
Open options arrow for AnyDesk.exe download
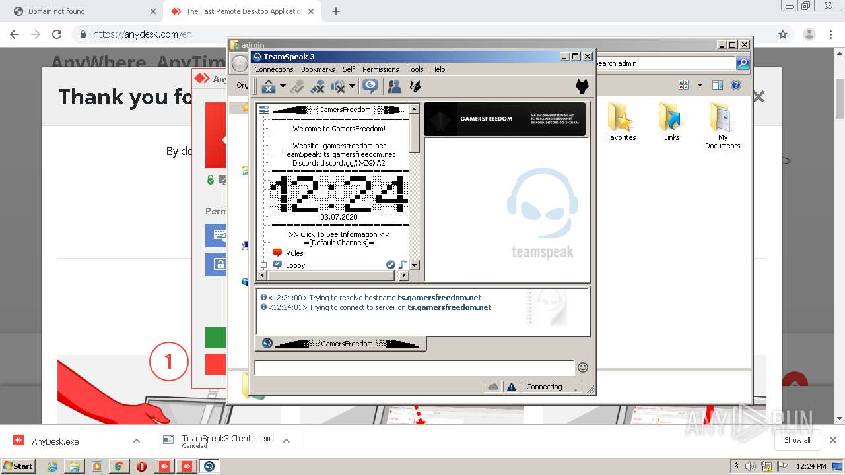(x=137, y=441)
